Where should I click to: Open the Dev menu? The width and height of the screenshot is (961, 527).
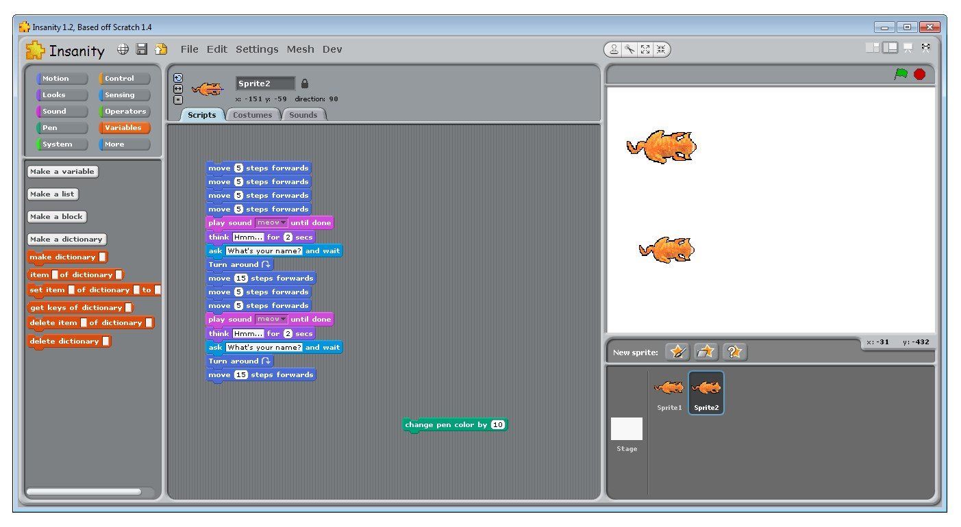332,49
